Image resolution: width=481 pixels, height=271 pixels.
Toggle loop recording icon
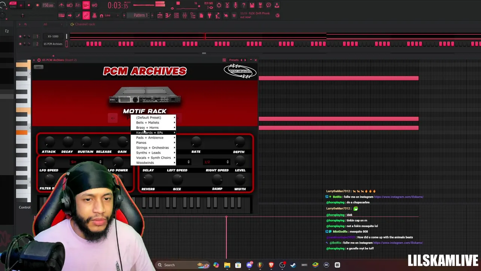[x=95, y=5]
